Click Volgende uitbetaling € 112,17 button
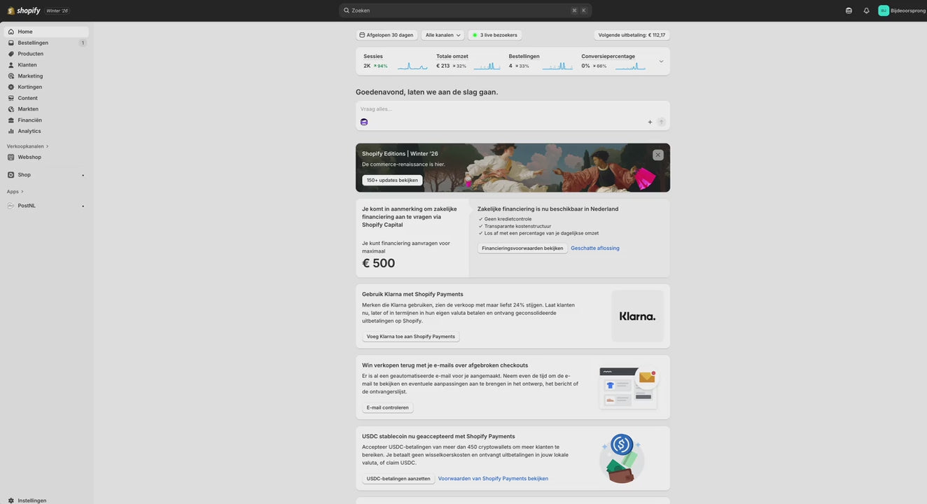The image size is (927, 504). tap(632, 35)
